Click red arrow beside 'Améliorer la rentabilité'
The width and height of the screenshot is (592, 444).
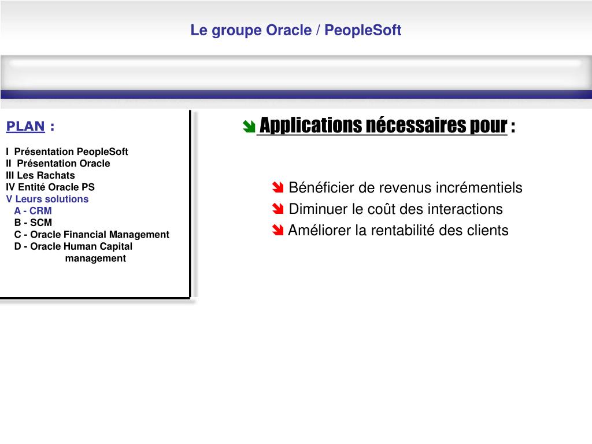278,230
